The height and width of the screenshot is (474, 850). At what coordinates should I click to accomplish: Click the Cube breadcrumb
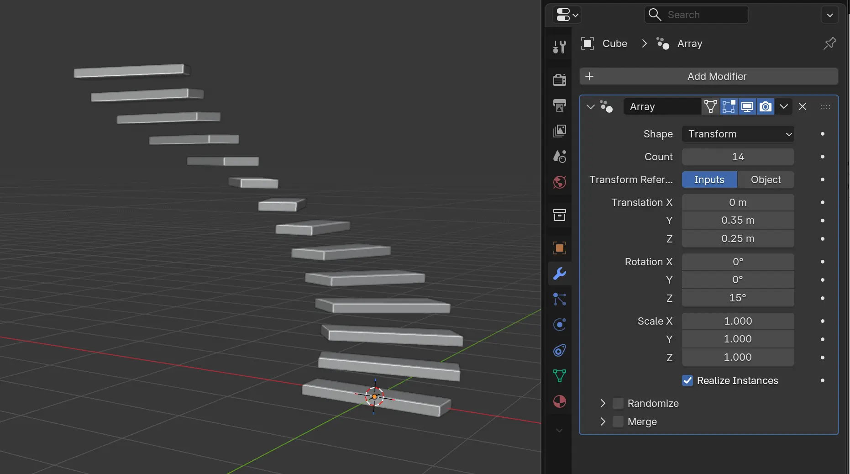coord(614,43)
